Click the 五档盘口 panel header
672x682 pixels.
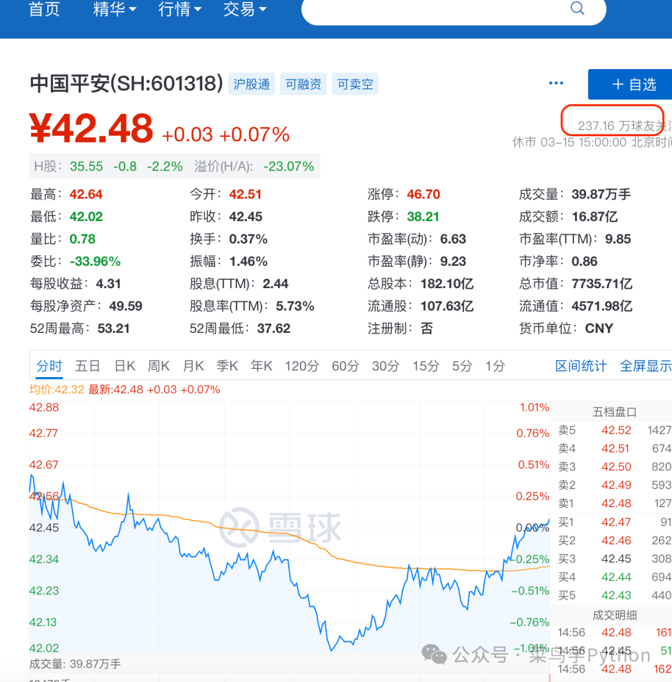(615, 411)
